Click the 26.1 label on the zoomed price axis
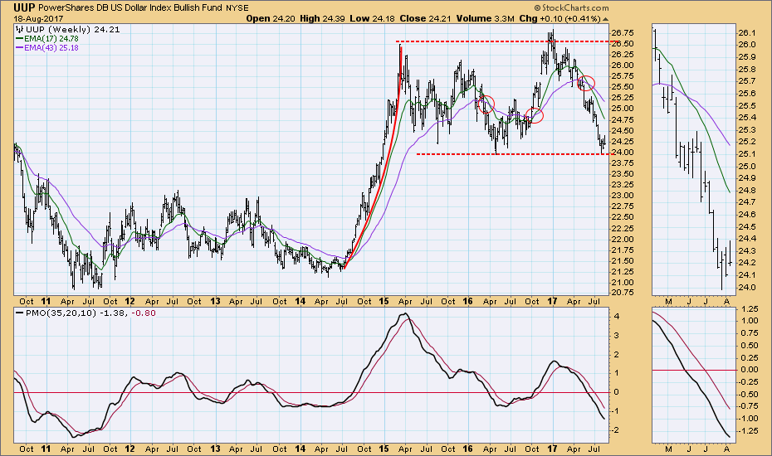 tap(746, 33)
